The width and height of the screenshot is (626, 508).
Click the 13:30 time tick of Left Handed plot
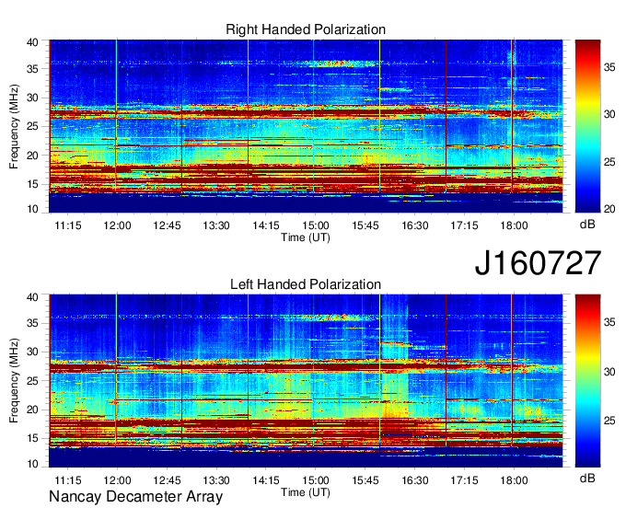216,480
